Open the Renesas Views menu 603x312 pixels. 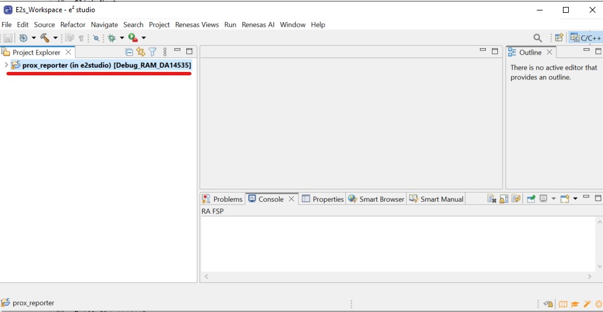(x=197, y=24)
